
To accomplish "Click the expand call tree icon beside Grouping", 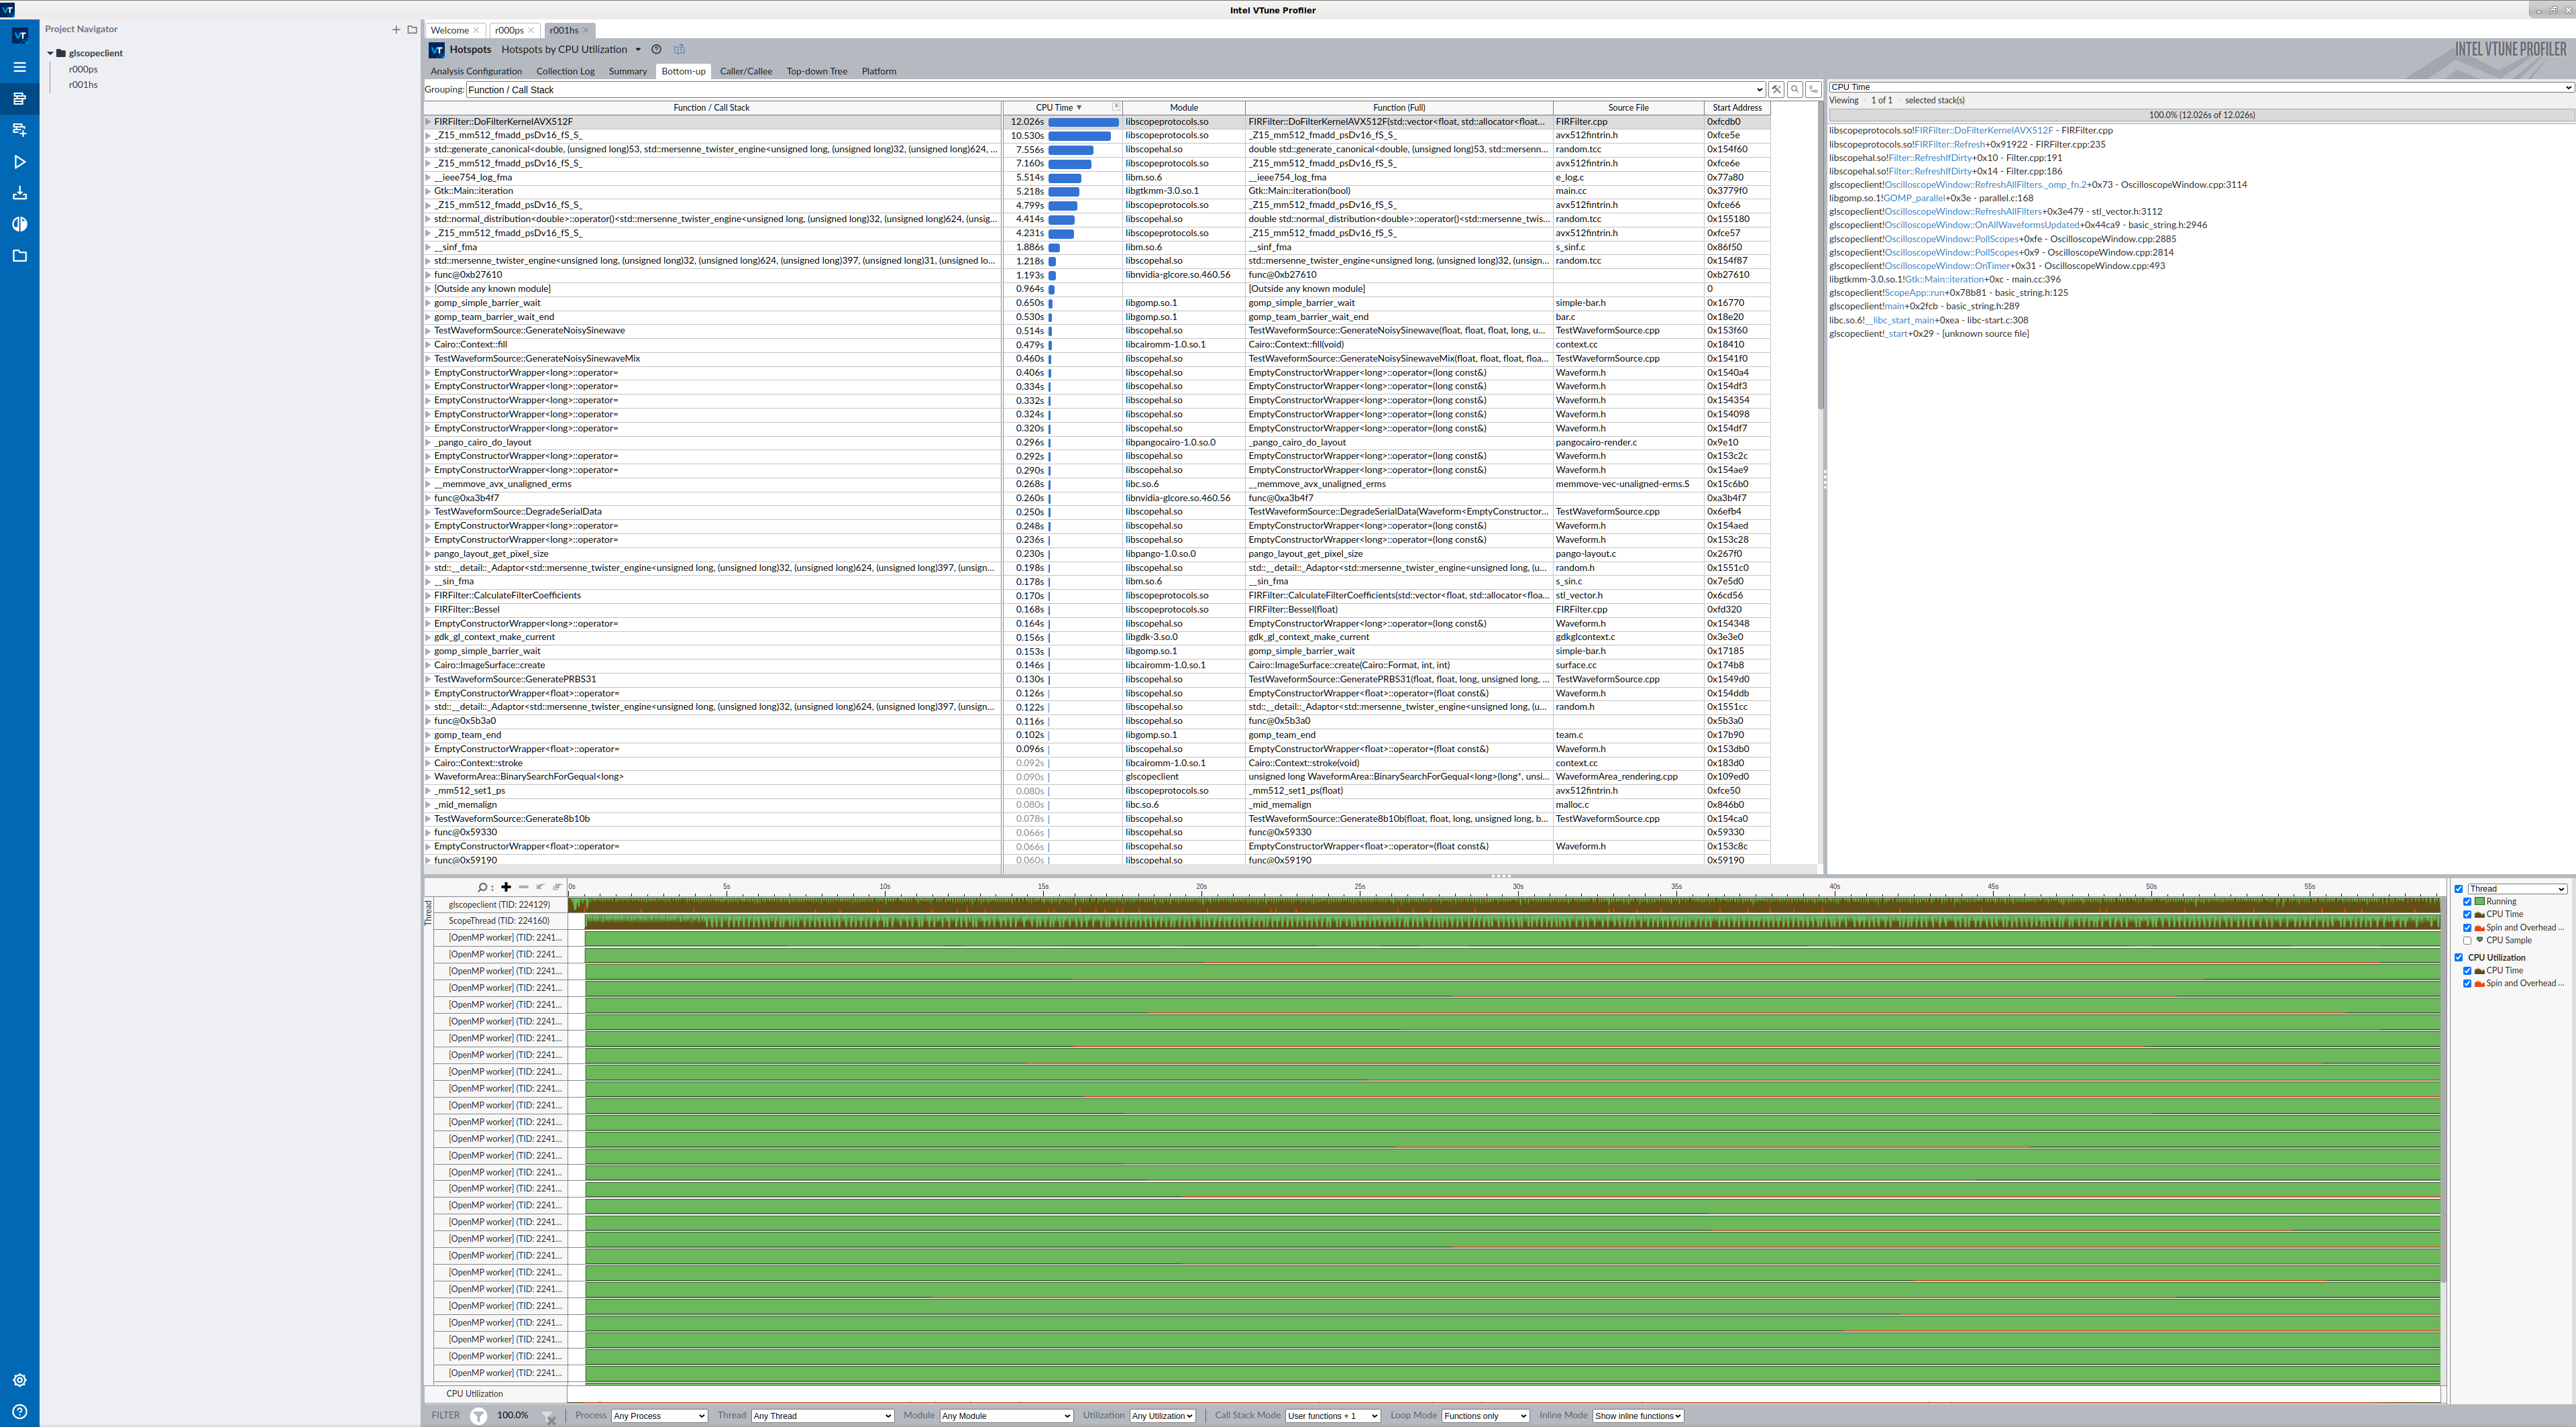I will click(1813, 89).
